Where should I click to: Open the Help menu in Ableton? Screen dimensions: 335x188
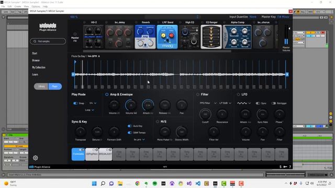[46, 6]
